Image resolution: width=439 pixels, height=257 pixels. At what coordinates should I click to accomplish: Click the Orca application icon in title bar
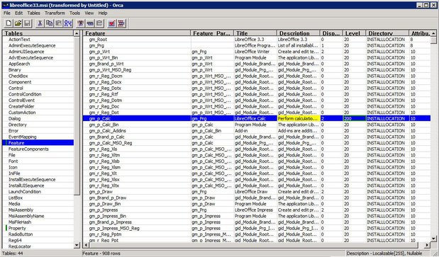[x=6, y=5]
